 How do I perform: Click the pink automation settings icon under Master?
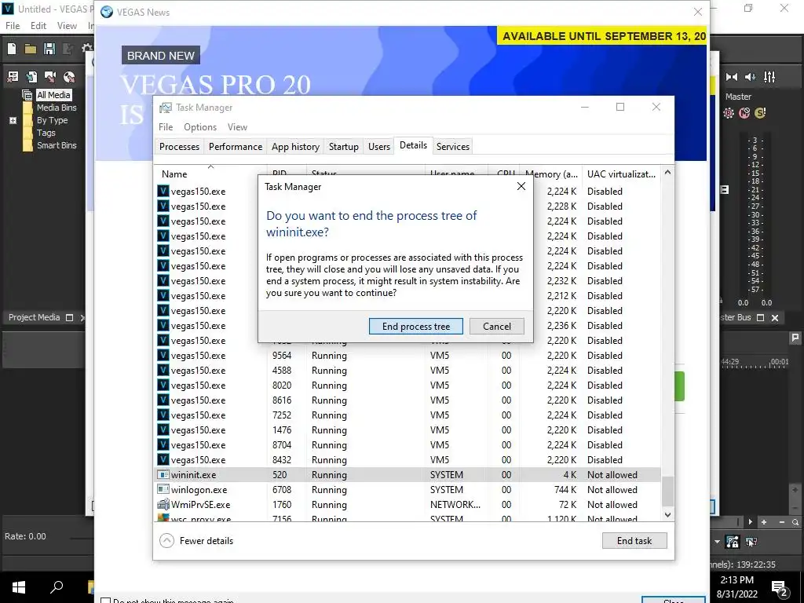(x=729, y=113)
